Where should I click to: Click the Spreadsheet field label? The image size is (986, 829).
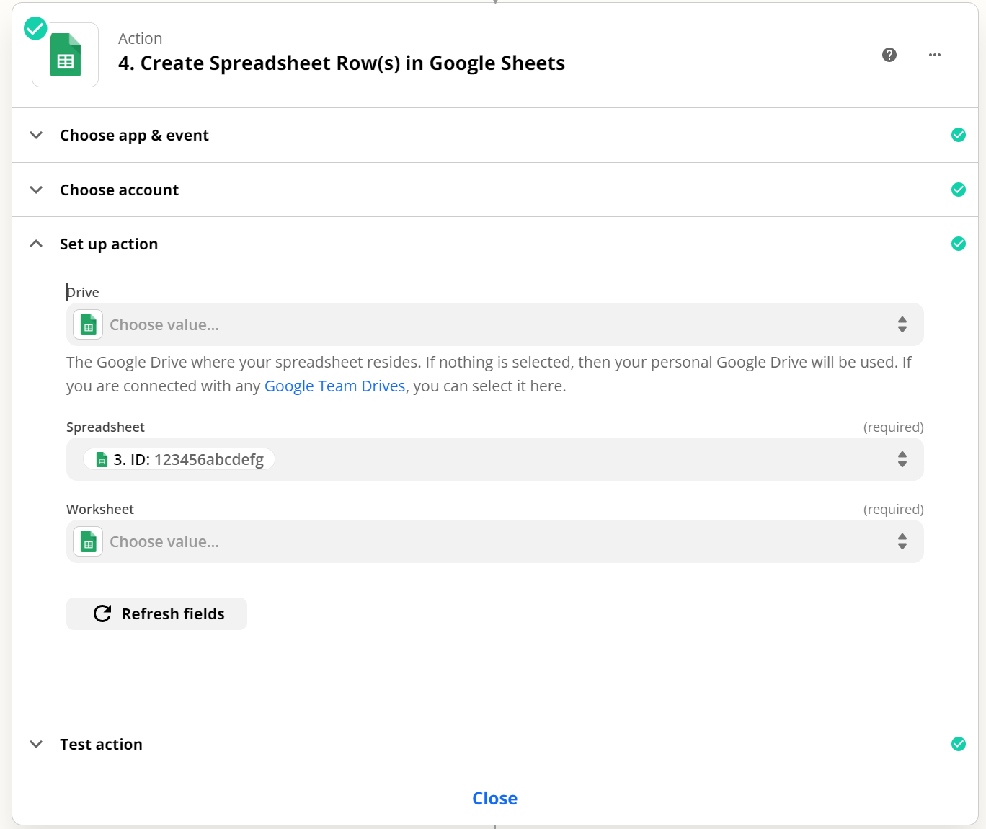pos(105,427)
